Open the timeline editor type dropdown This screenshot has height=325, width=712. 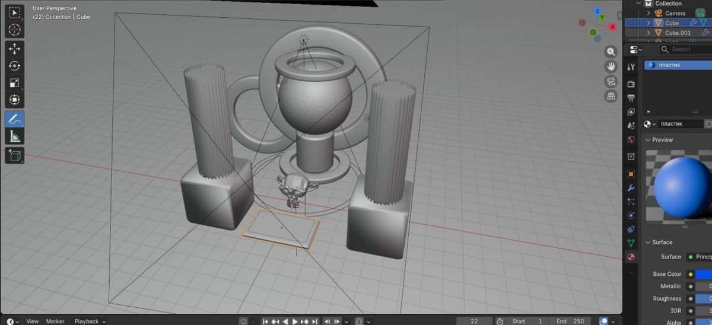12,321
